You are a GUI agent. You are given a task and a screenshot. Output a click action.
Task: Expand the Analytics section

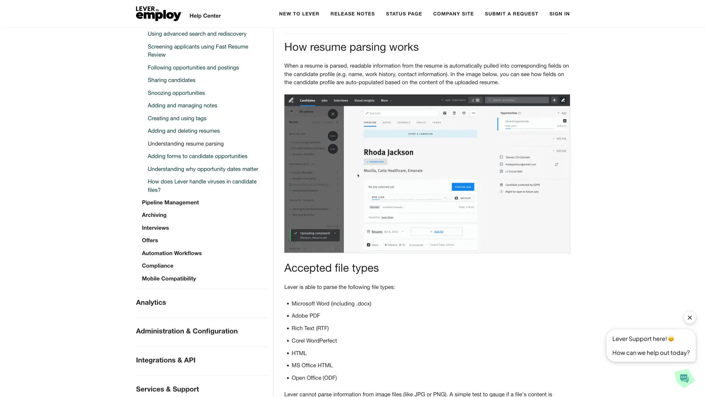pos(151,302)
